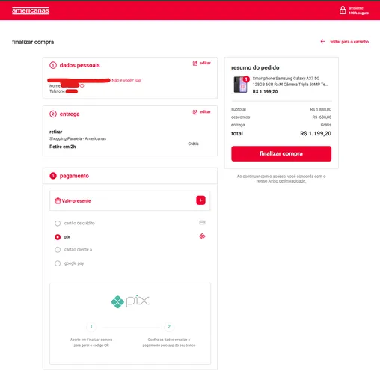Viewport: 380px width, 374px height.
Task: Click the credit card icon on payment row
Action: pyautogui.click(x=202, y=223)
